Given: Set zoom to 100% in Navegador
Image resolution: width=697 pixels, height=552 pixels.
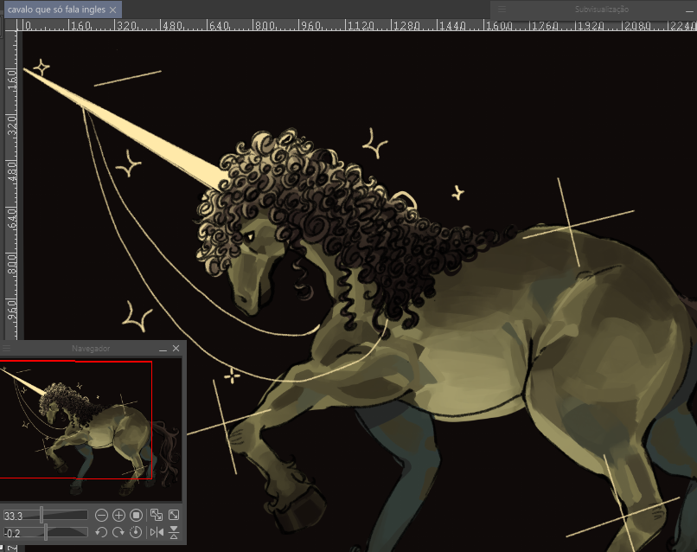Looking at the screenshot, I should point(136,515).
